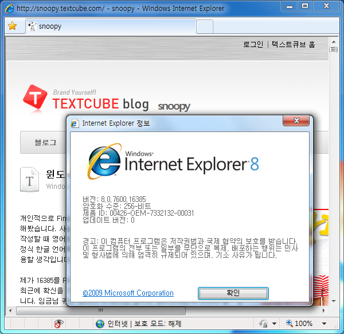Click the 암호화 수준: 256-비트 text
The height and width of the screenshot is (334, 344).
117,206
